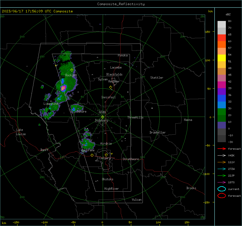Click the purple 36-39 dBZ swatch
The width and height of the screenshot is (242, 226).
tap(222, 91)
